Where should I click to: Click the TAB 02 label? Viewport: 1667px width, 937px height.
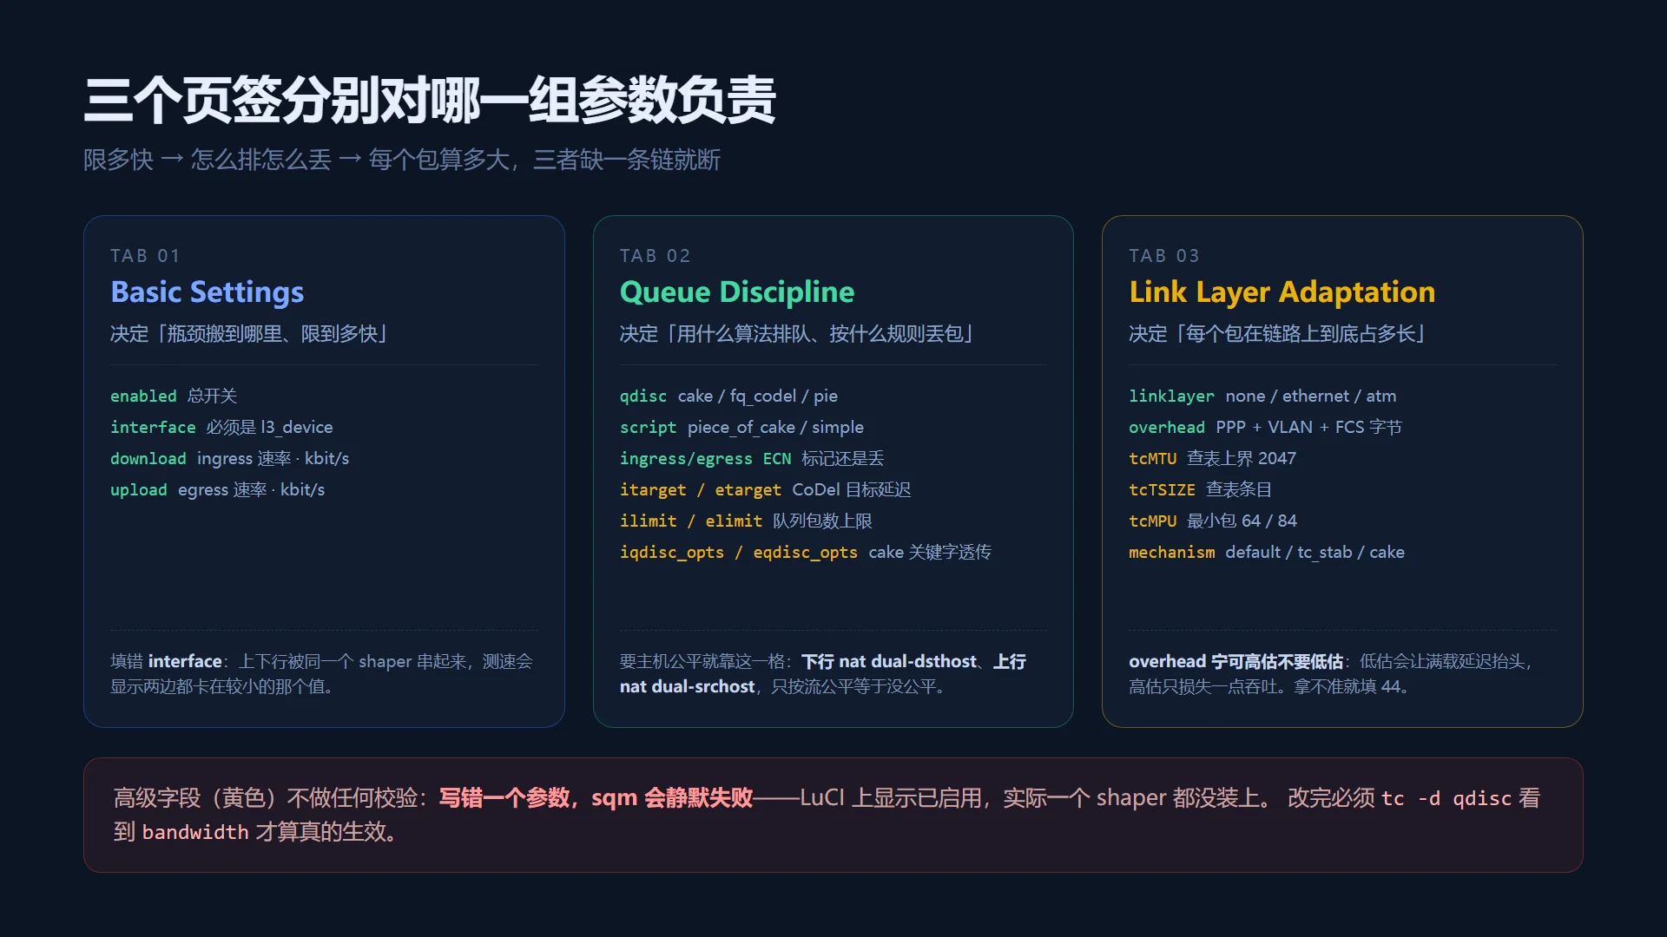click(655, 256)
